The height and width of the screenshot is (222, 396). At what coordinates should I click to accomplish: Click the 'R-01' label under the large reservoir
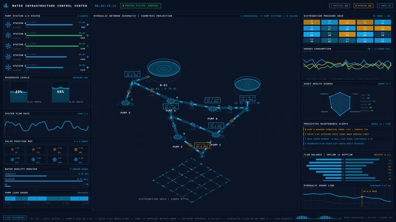(x=164, y=85)
